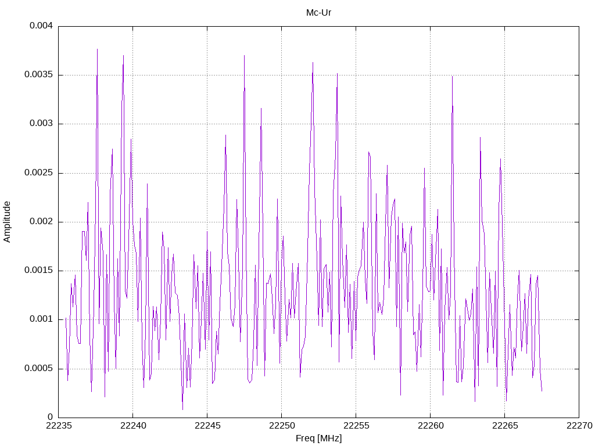The width and height of the screenshot is (595, 446).
Task: Click the x-axis tick label 22245
Action: 207,426
